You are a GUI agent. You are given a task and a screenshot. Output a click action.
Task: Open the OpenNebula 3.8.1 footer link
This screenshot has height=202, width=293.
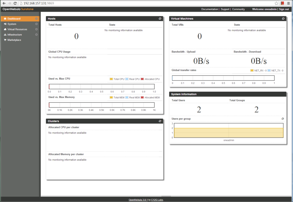click(138, 200)
